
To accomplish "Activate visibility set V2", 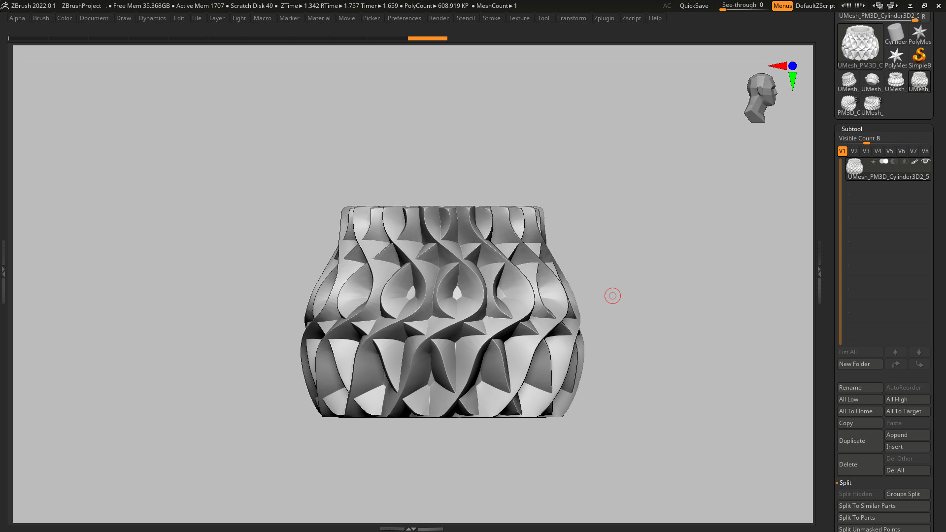I will click(x=854, y=151).
